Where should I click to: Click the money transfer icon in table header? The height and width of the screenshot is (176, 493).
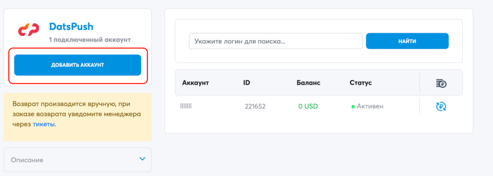pyautogui.click(x=441, y=83)
